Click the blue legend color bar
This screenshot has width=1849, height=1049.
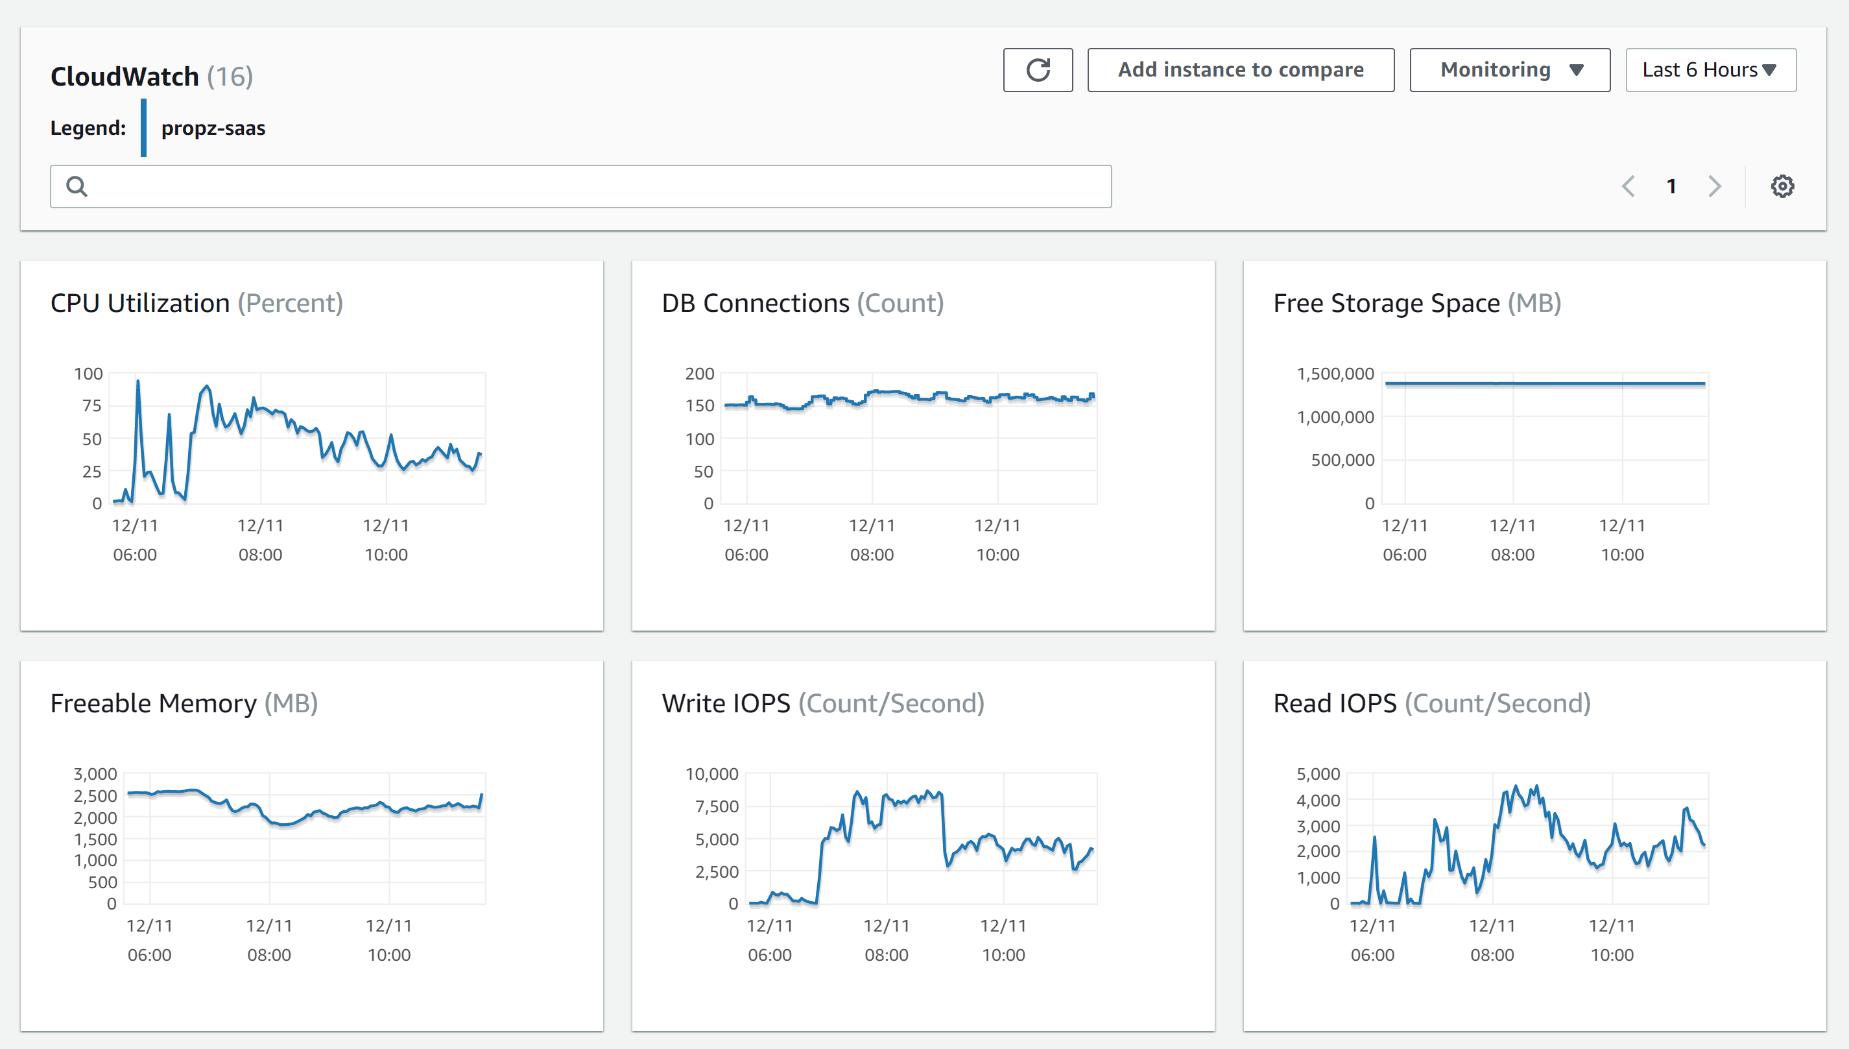pyautogui.click(x=143, y=128)
